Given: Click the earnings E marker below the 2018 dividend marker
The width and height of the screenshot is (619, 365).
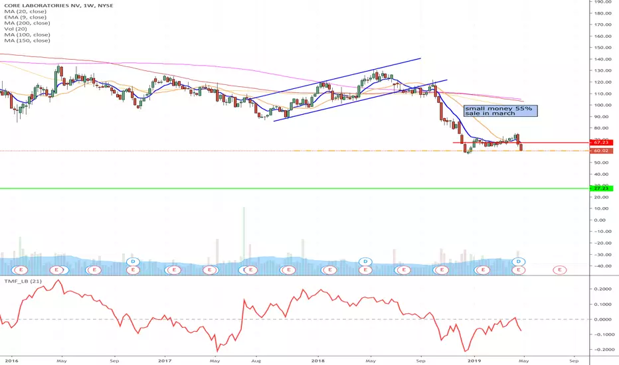Looking at the screenshot, I should point(365,270).
